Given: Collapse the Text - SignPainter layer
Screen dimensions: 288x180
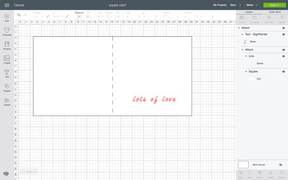Looking at the screenshot, I should coord(242,35).
